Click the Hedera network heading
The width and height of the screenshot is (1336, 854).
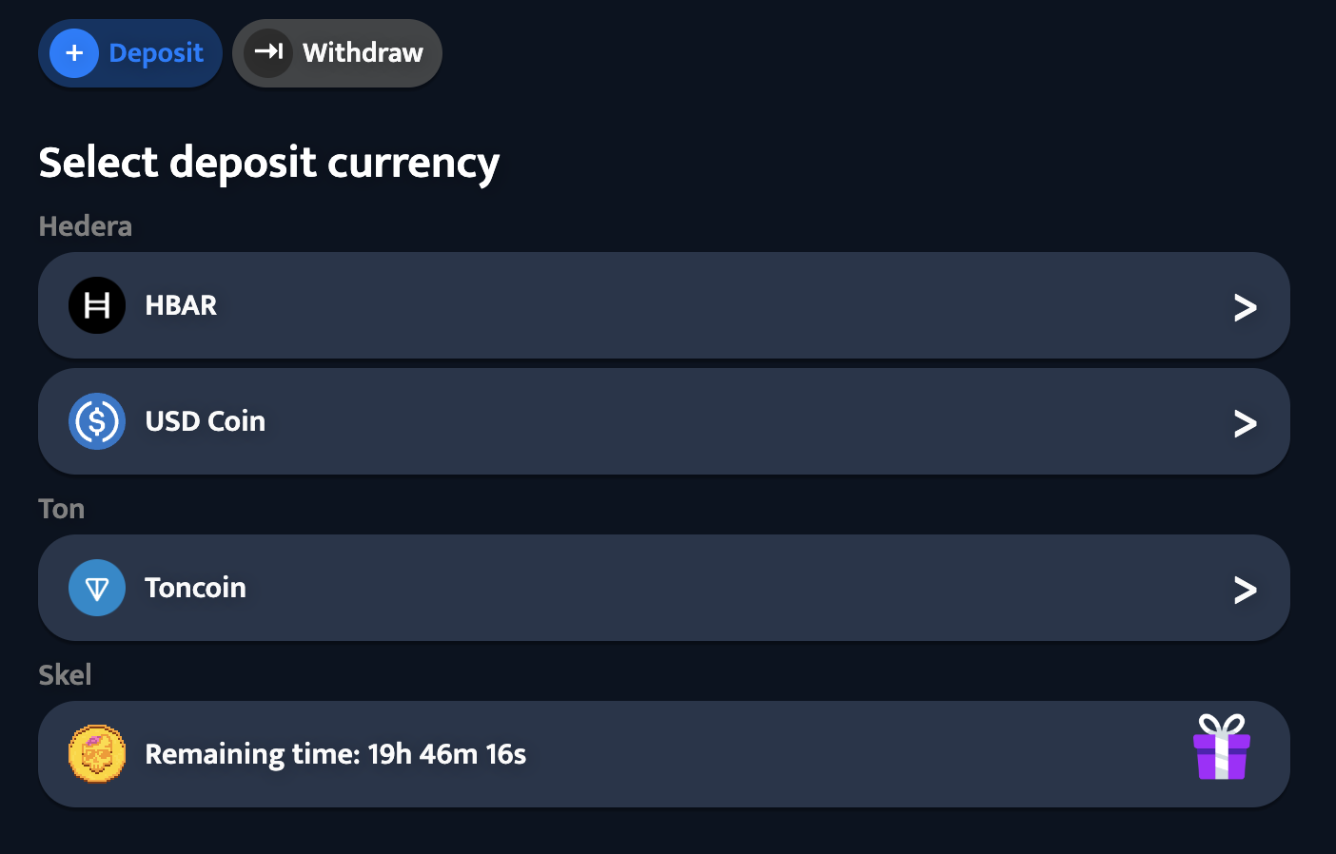86,226
